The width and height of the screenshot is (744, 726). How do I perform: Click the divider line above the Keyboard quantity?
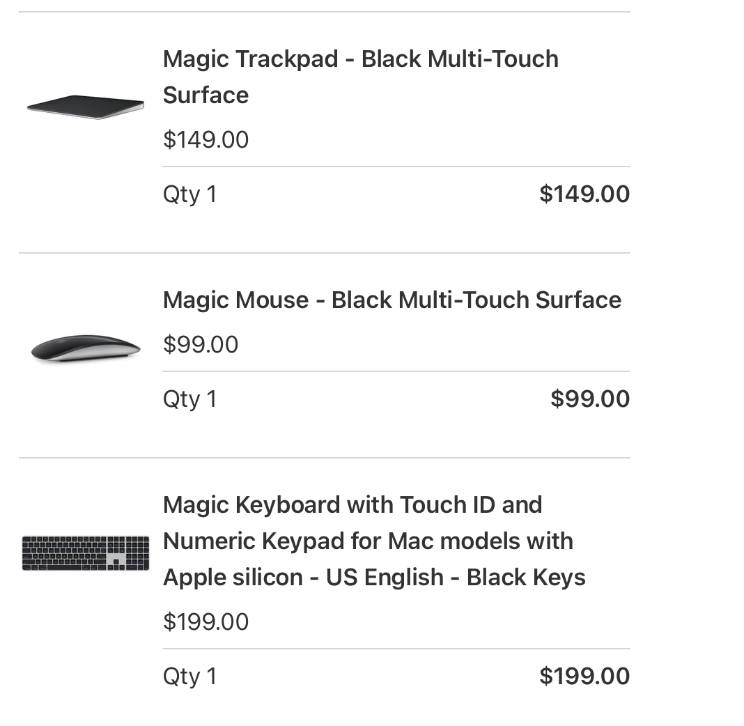396,649
